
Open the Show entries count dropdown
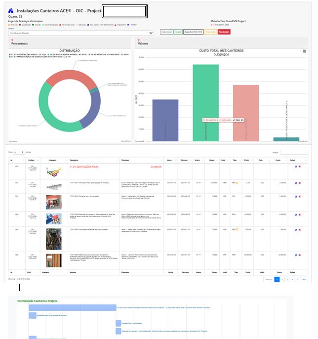point(18,152)
